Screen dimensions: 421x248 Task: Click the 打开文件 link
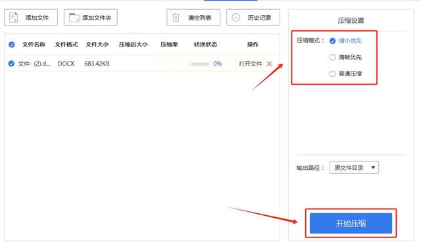click(250, 64)
